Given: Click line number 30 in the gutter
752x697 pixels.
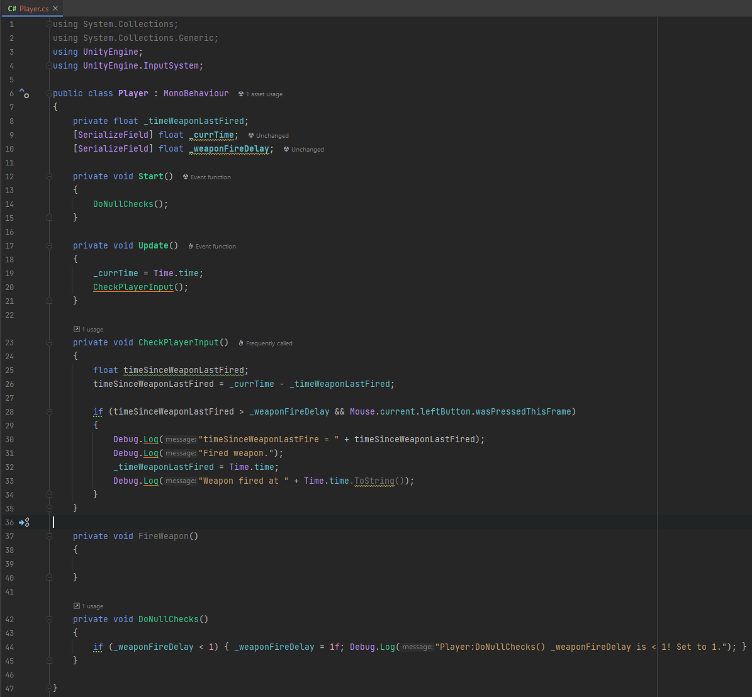Looking at the screenshot, I should (9, 439).
